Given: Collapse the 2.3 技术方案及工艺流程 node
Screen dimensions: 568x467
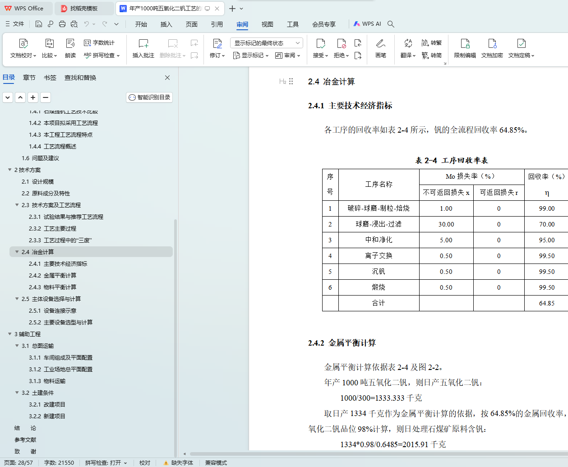Looking at the screenshot, I should coord(17,205).
